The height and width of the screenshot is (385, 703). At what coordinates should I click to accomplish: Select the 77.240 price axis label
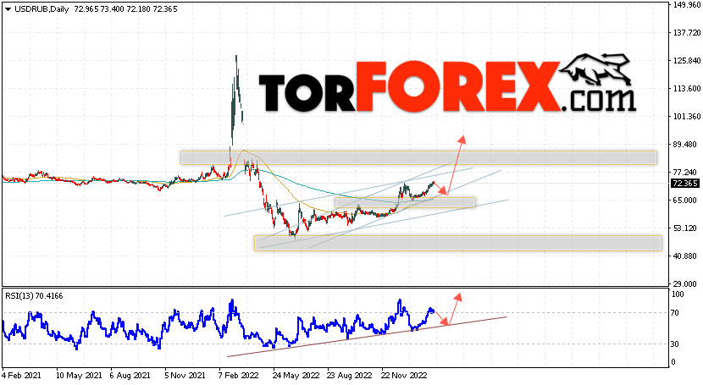(684, 173)
